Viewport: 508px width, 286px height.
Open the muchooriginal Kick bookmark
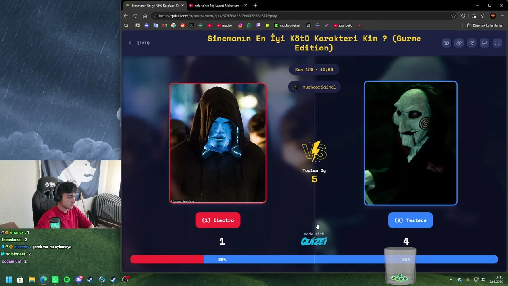[x=287, y=25]
